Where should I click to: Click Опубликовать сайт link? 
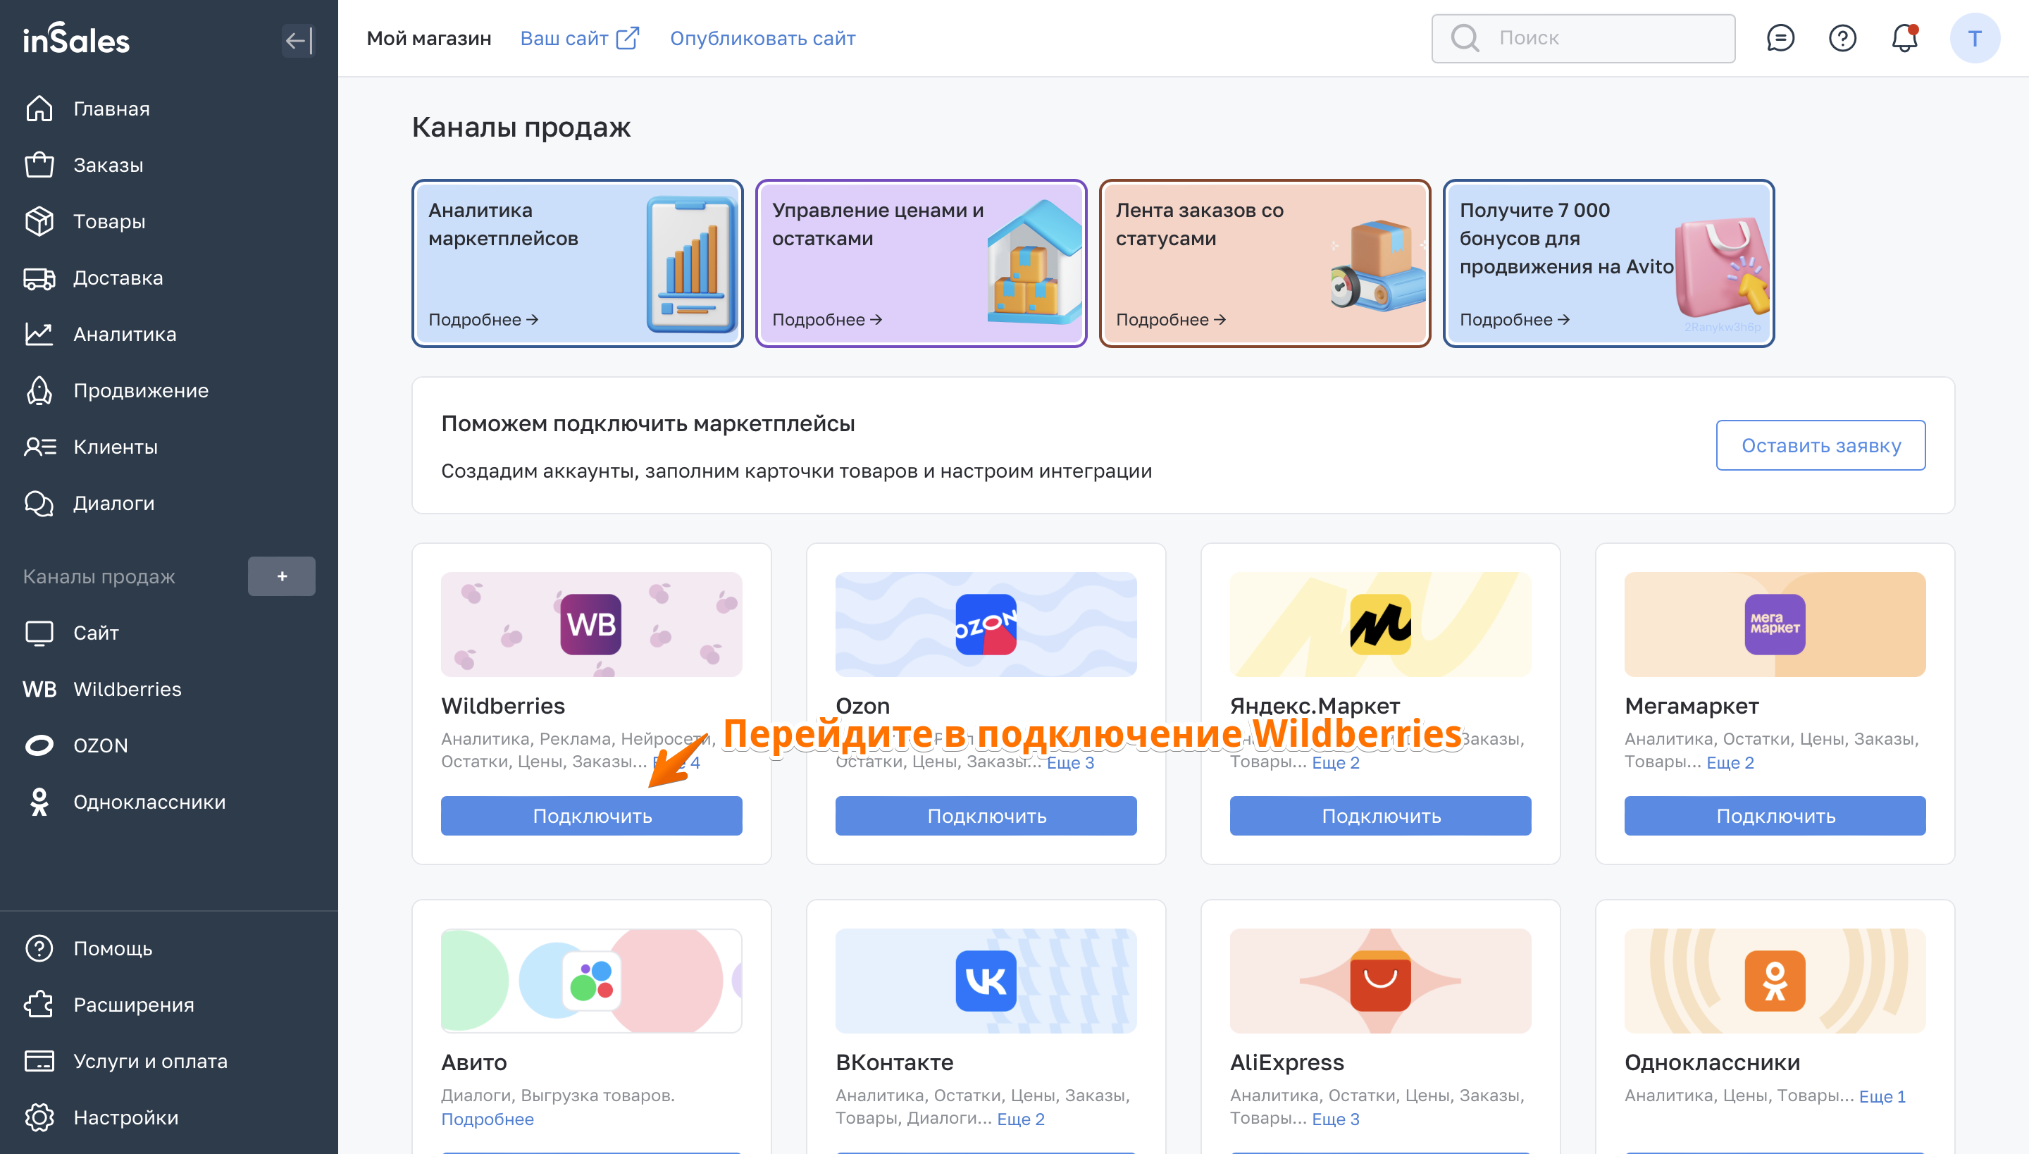(762, 38)
